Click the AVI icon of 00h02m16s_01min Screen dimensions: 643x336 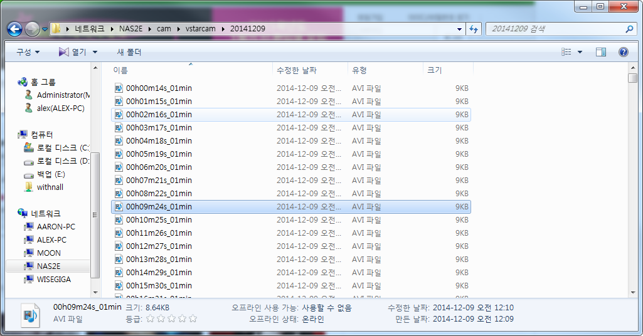tap(119, 114)
